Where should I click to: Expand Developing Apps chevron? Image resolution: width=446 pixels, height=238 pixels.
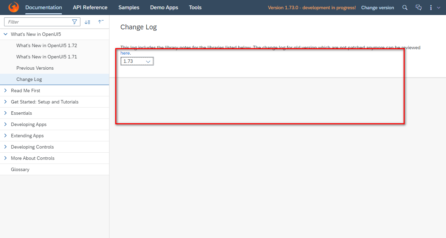tap(5, 124)
